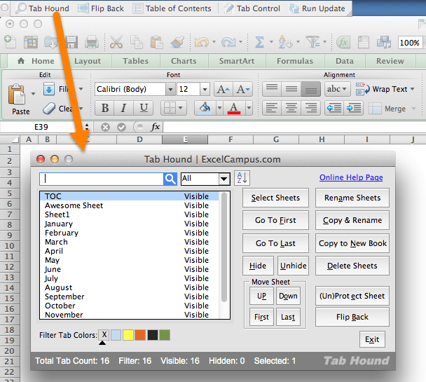Switch to the Charts ribbon tab
This screenshot has width=426, height=382.
click(184, 61)
